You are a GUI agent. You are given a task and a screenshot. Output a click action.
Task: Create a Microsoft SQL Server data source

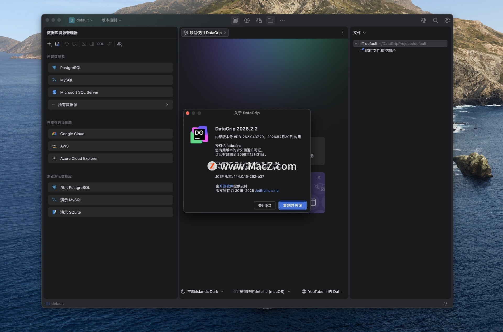110,92
